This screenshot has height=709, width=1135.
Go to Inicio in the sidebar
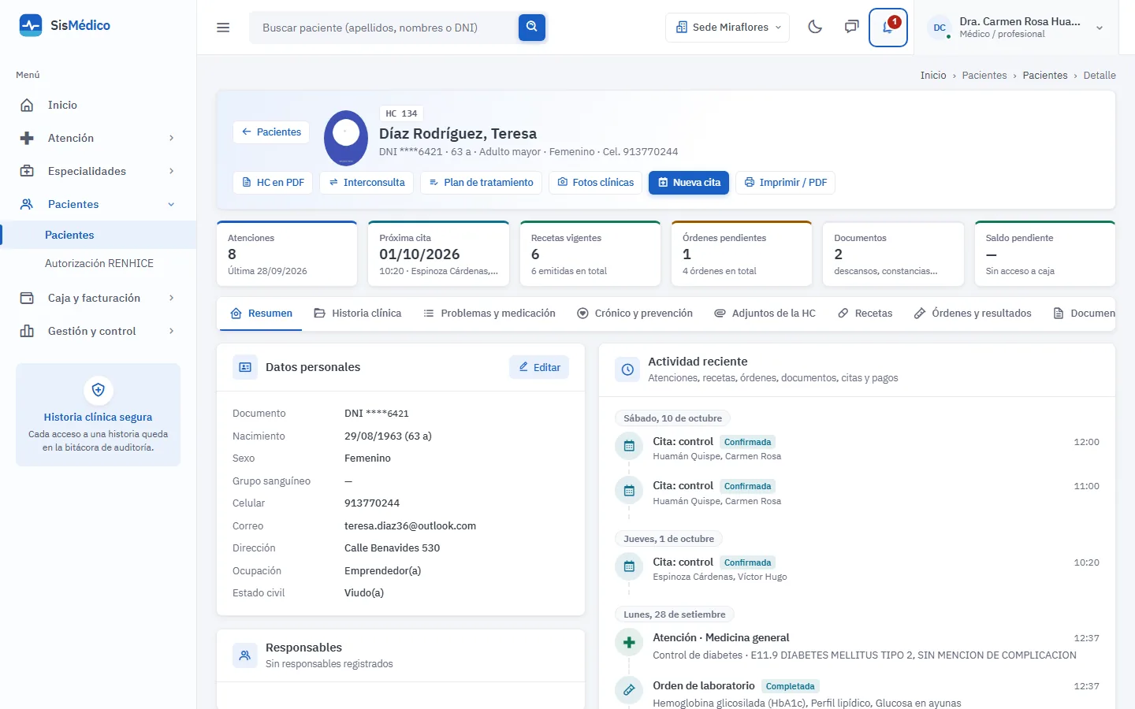[99, 105]
